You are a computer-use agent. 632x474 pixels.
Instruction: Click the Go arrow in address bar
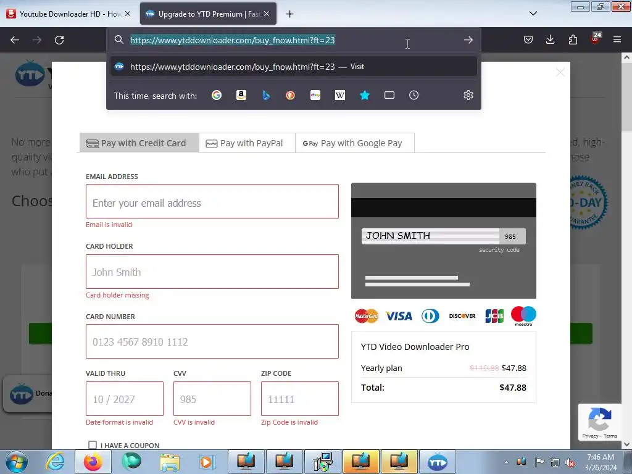pos(468,40)
